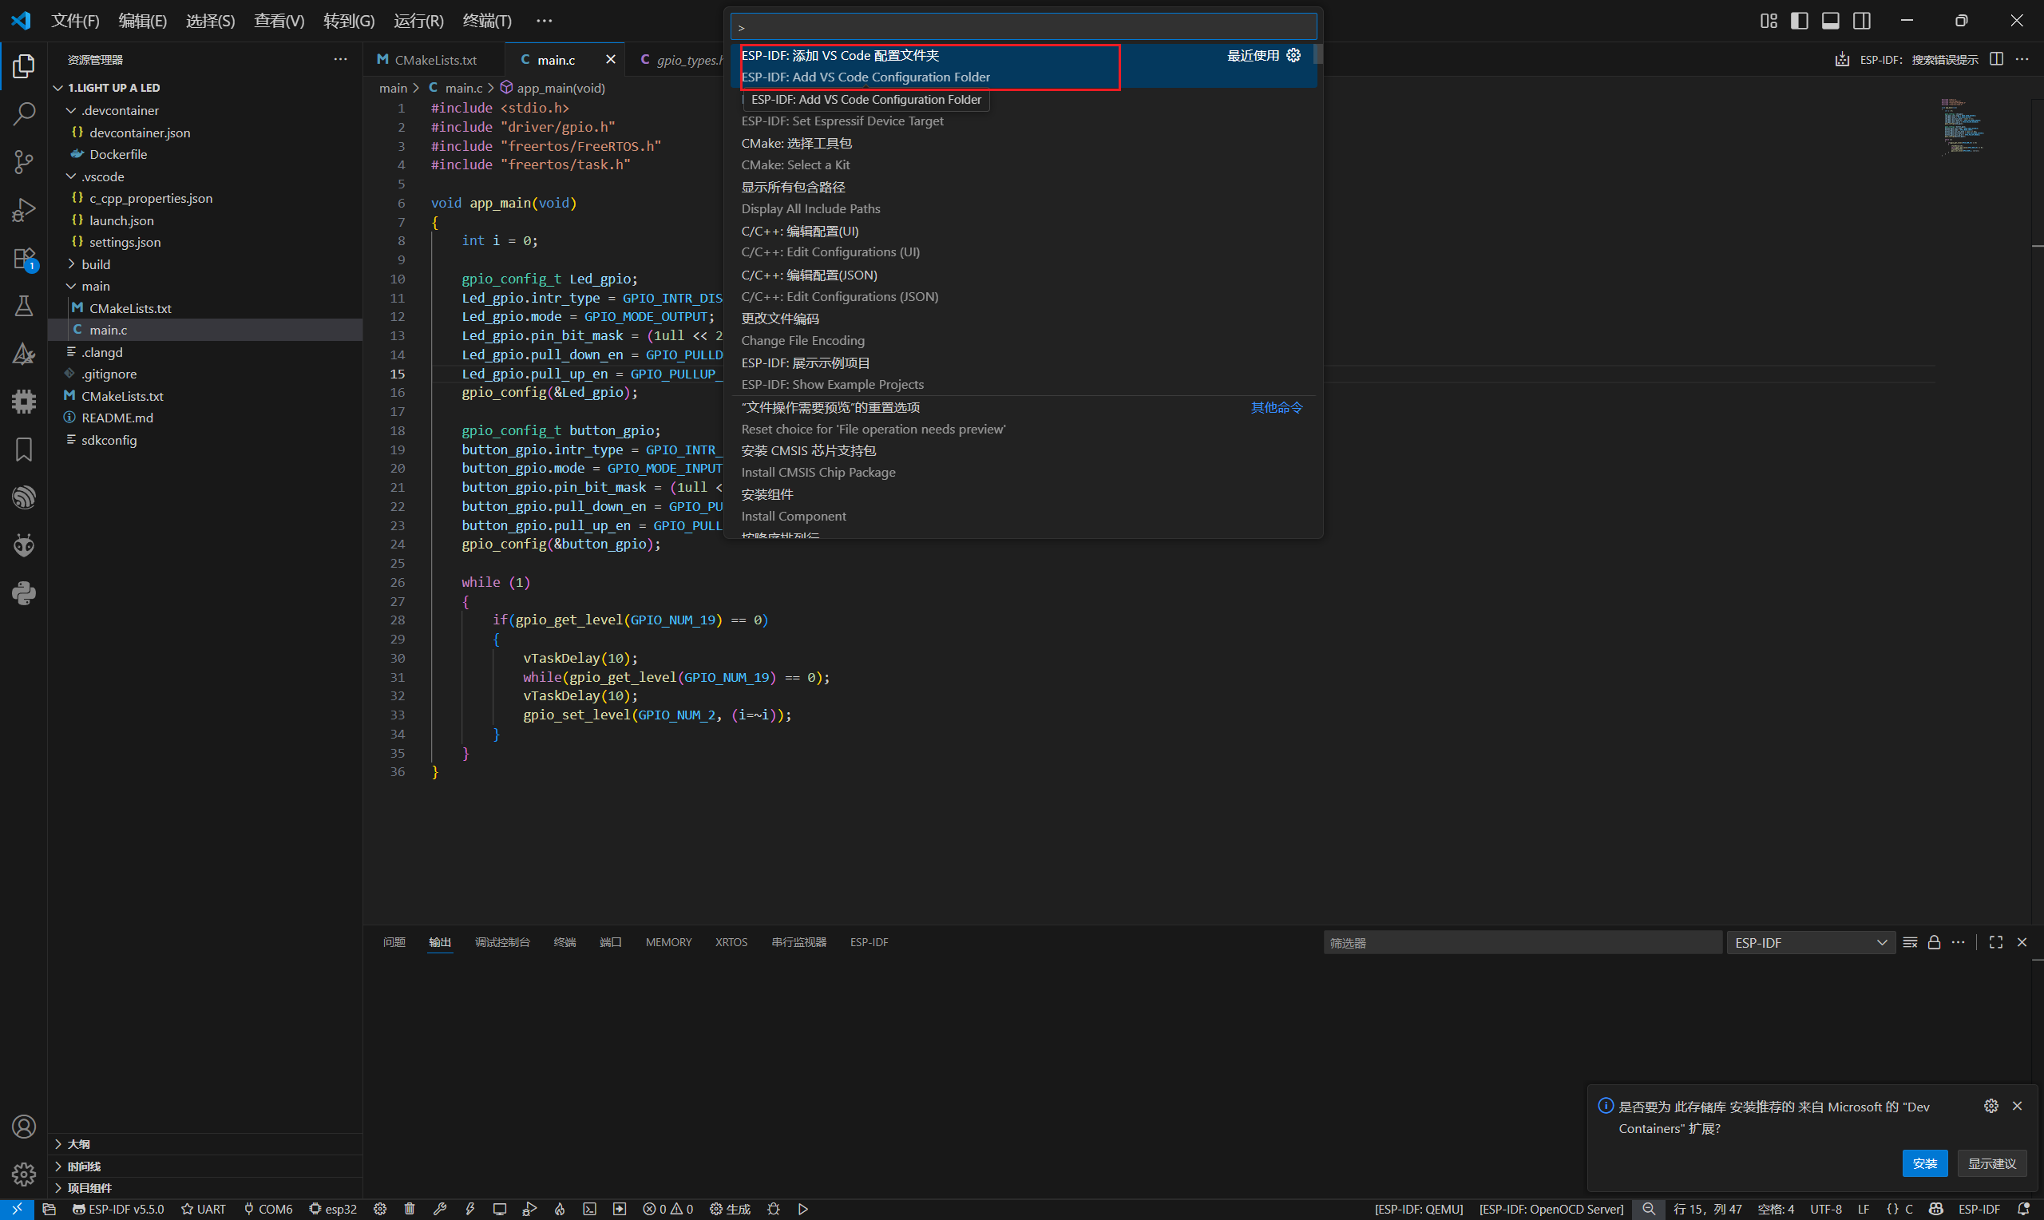Open the ESP-IDF output channel dropdown
2044x1220 pixels.
coord(1810,942)
